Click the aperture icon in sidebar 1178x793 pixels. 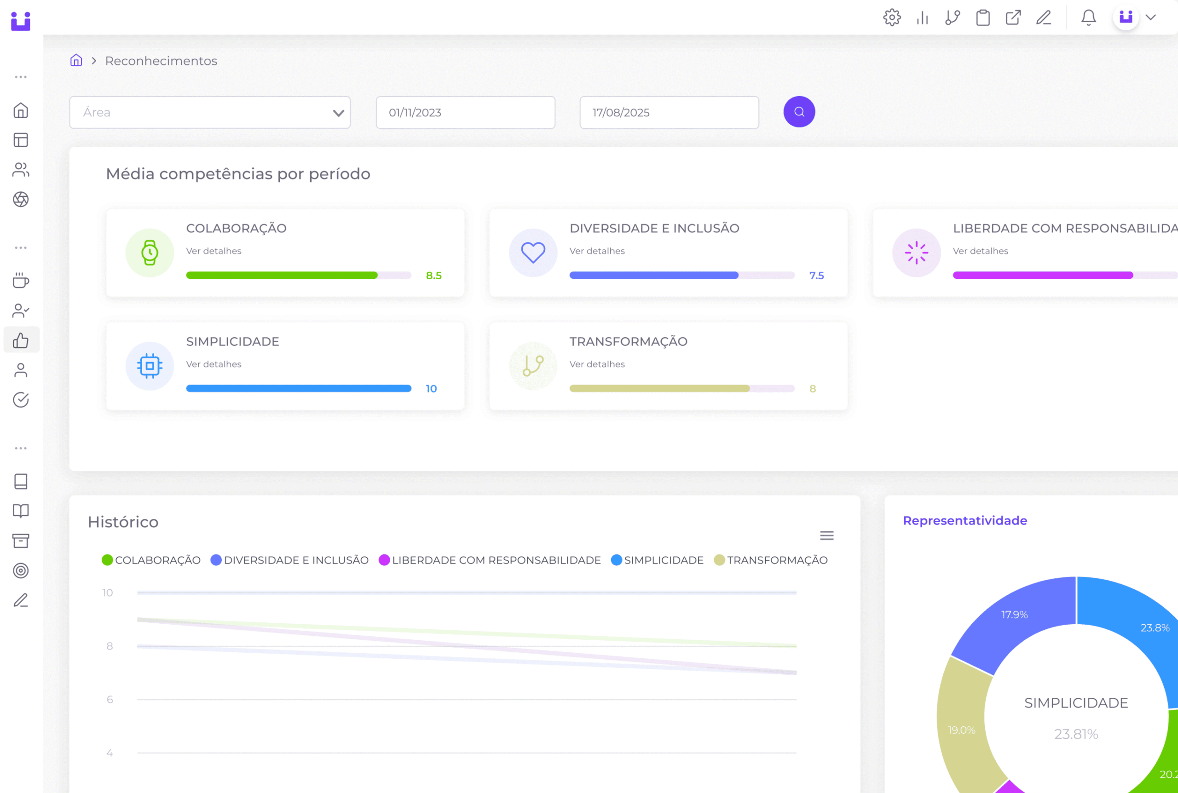(21, 199)
